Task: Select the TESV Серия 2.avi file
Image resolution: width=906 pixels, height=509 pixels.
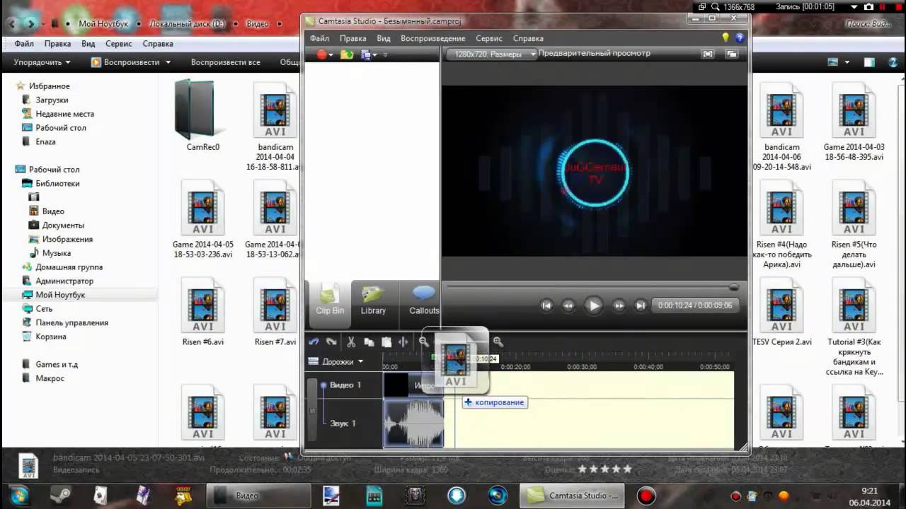Action: tap(782, 312)
